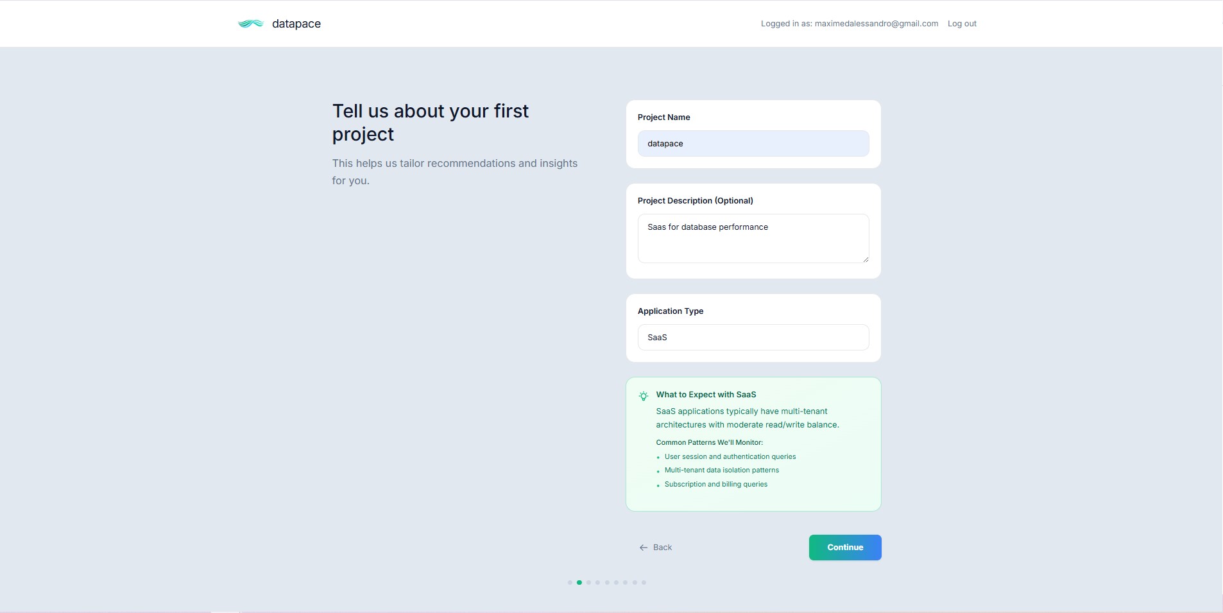Open the Application Type dropdown
The height and width of the screenshot is (613, 1223).
(x=753, y=337)
